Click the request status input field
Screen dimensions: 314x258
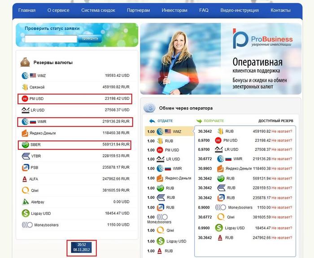coord(50,39)
